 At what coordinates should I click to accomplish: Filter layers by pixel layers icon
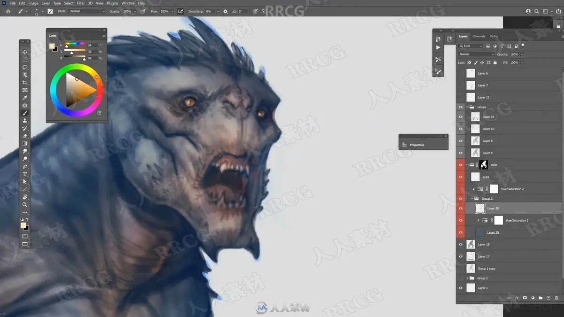coord(488,46)
